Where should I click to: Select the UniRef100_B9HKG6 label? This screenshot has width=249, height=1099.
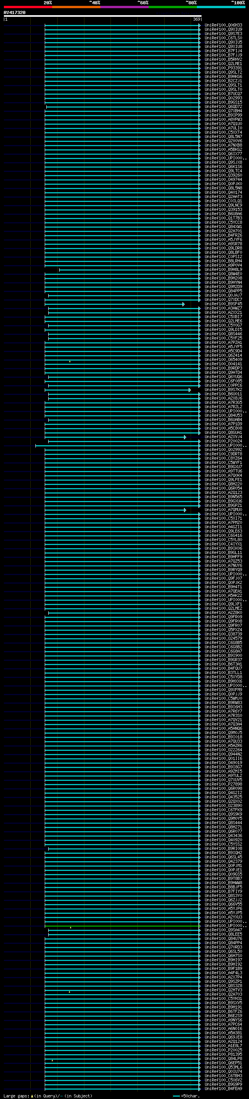pyautogui.click(x=223, y=77)
